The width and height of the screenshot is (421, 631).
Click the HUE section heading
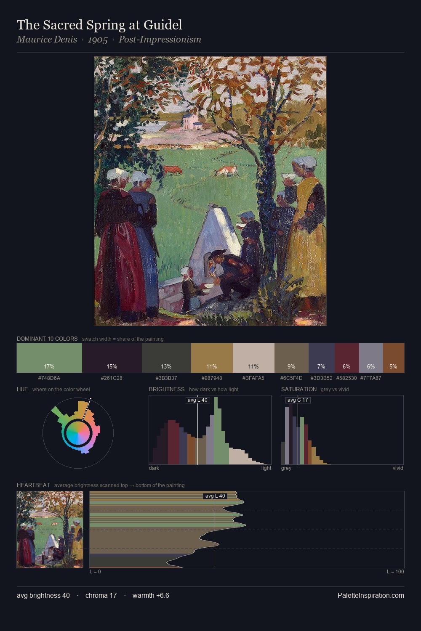pos(22,389)
